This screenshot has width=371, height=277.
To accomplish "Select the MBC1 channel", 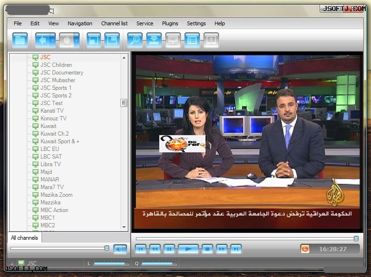I will click(x=48, y=218).
